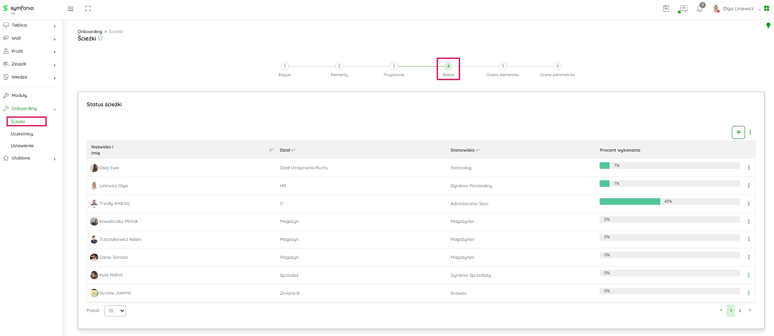Image resolution: width=774 pixels, height=336 pixels.
Task: Open the Pokaż rows-per-page dropdown
Action: coord(115,311)
